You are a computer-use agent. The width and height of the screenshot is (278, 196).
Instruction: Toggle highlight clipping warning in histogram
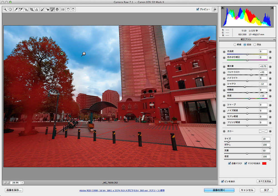[x=272, y=8]
